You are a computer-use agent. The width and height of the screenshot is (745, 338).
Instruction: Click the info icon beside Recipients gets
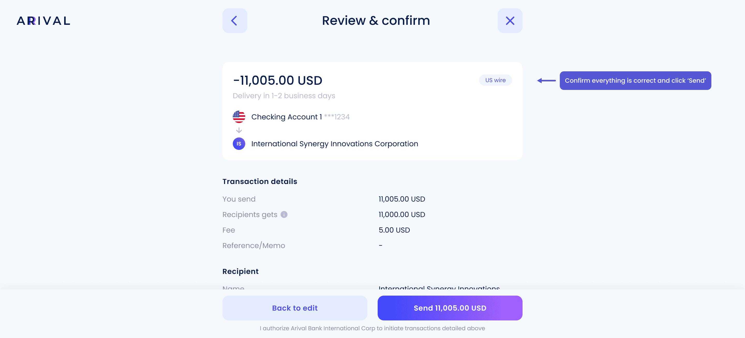tap(284, 214)
